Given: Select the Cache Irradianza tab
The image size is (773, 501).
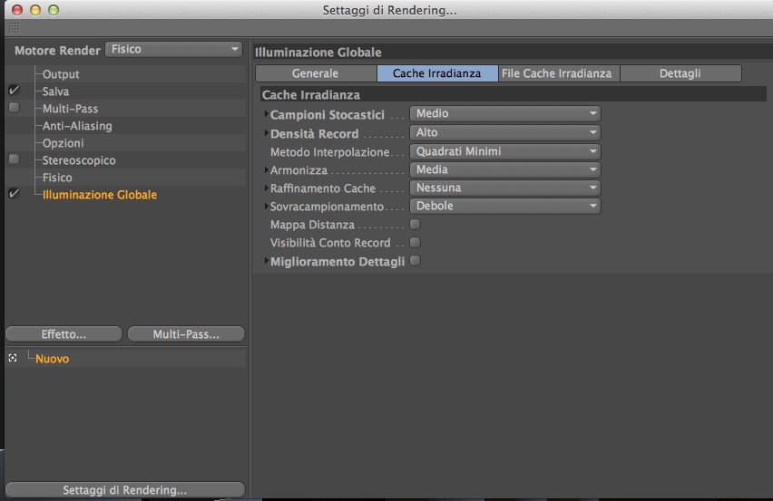Looking at the screenshot, I should tap(437, 73).
